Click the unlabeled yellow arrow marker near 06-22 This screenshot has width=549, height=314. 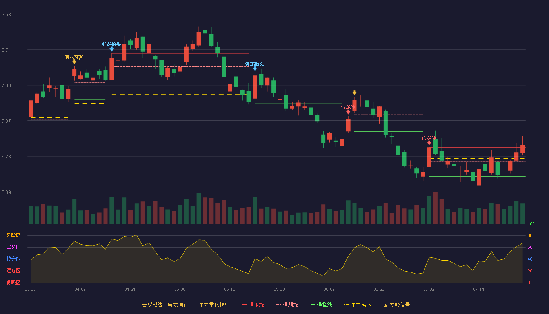point(354,93)
